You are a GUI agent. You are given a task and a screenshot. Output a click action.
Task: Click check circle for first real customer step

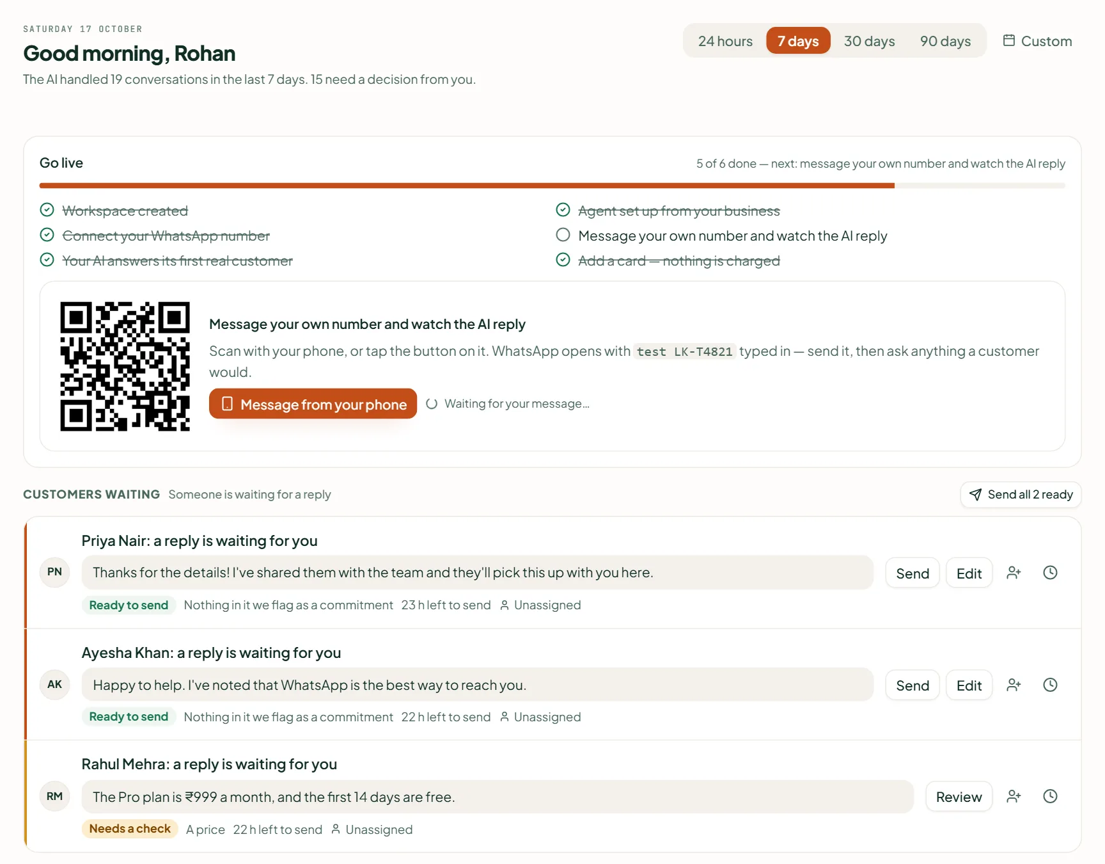[x=47, y=260]
